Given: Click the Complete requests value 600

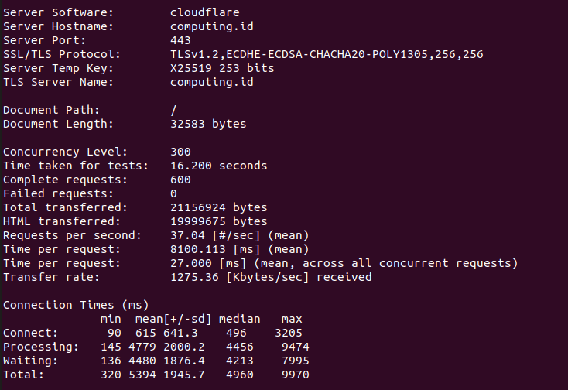Looking at the screenshot, I should click(x=180, y=180).
